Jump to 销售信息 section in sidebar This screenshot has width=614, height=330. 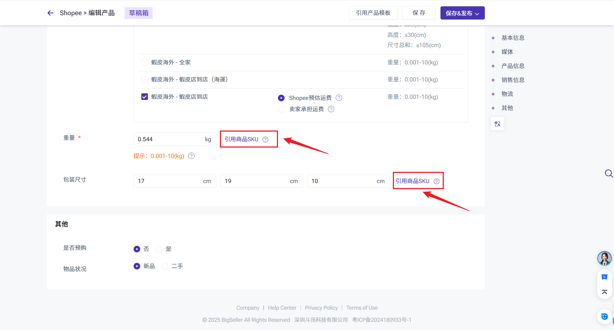(x=513, y=80)
